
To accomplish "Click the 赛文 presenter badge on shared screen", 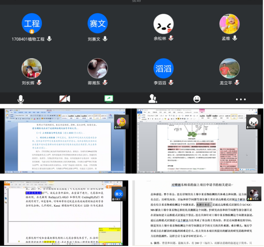I will [119, 194].
